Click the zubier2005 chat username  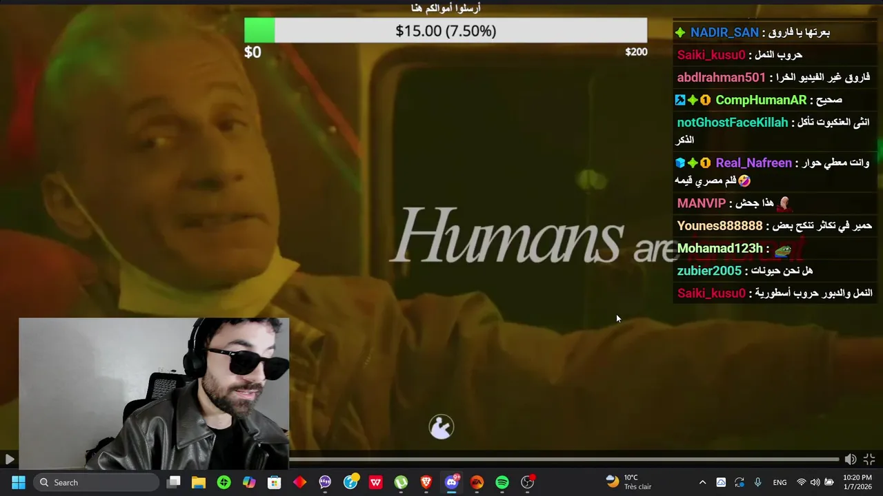[709, 271]
